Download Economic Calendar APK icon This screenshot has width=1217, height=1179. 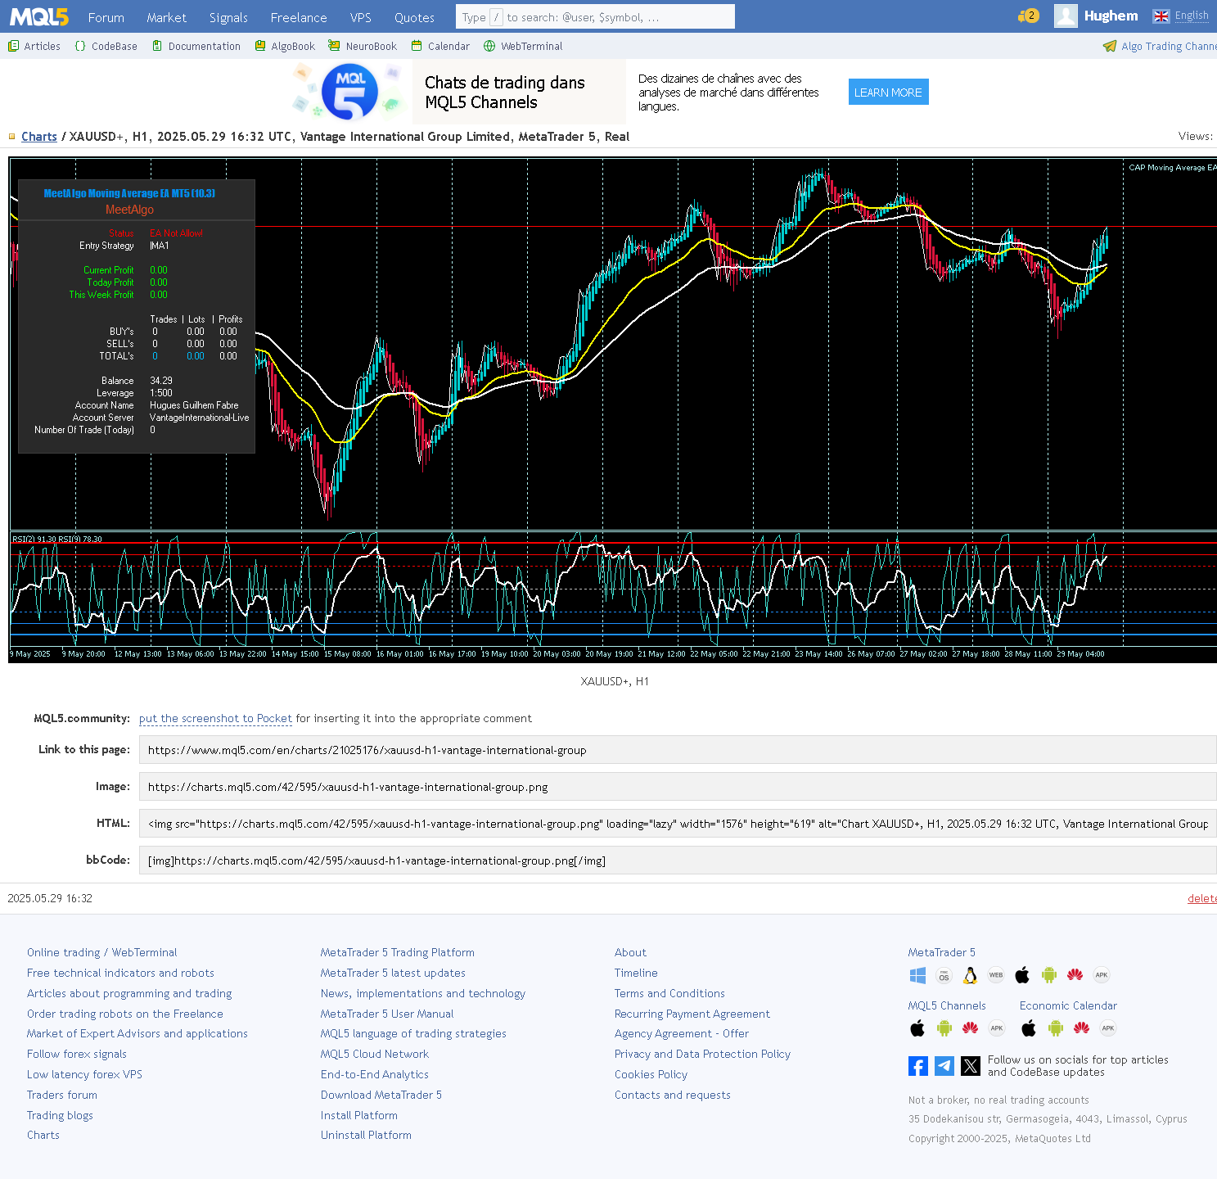click(x=1108, y=1028)
